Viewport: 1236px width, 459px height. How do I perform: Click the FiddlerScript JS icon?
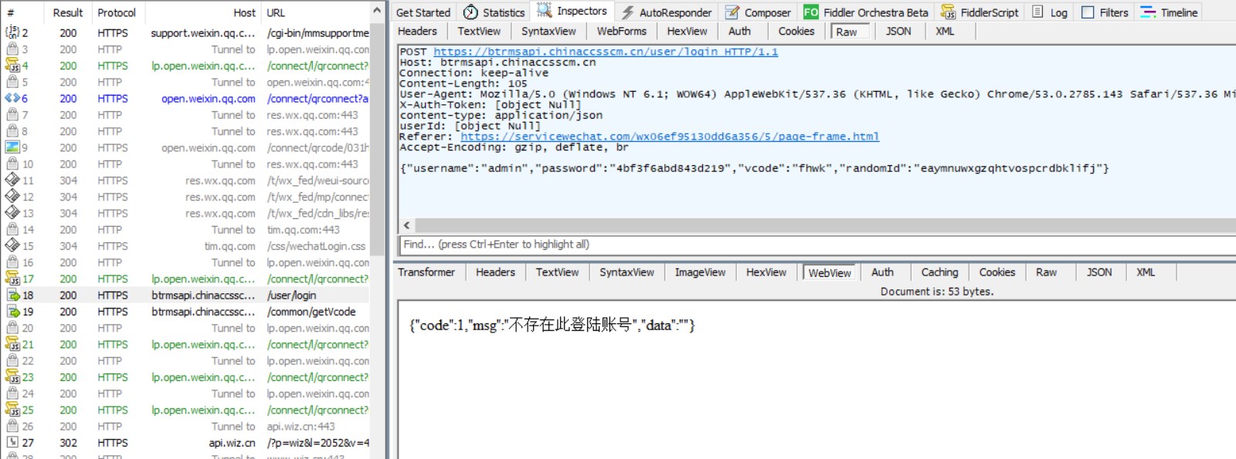[x=948, y=12]
